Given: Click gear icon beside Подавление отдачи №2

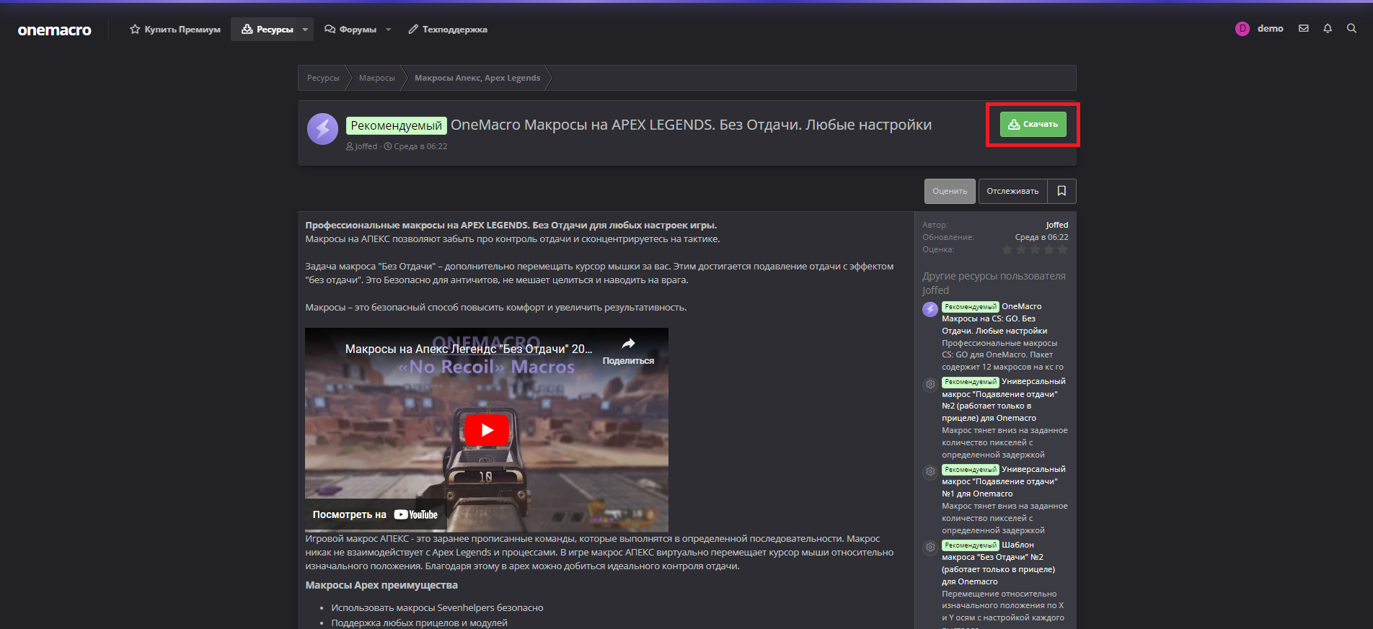Looking at the screenshot, I should pyautogui.click(x=930, y=384).
